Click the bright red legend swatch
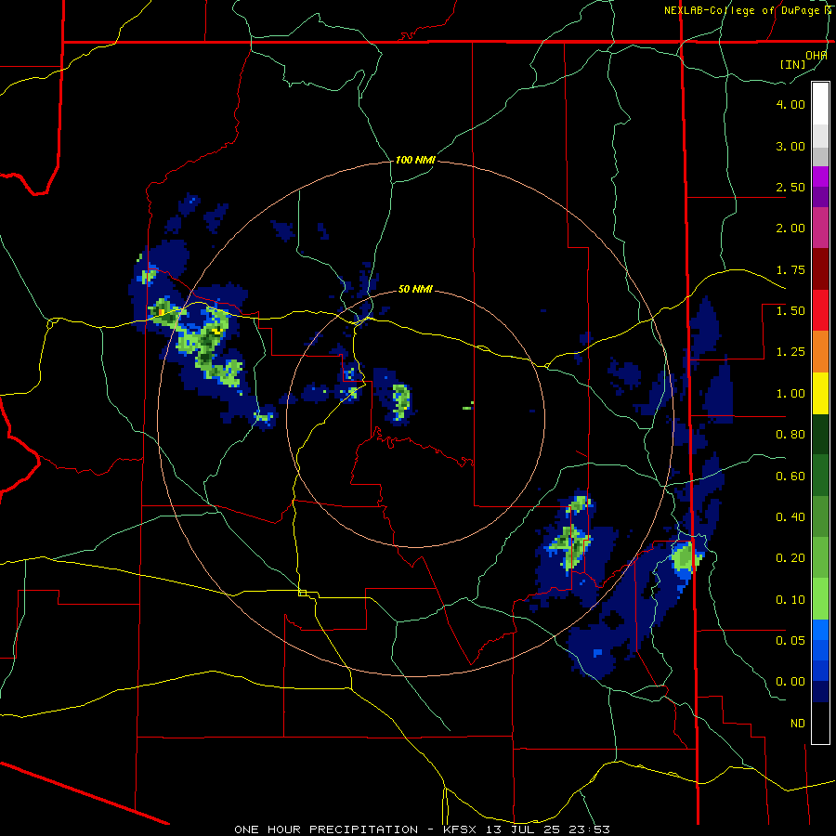The image size is (836, 836). pyautogui.click(x=820, y=310)
